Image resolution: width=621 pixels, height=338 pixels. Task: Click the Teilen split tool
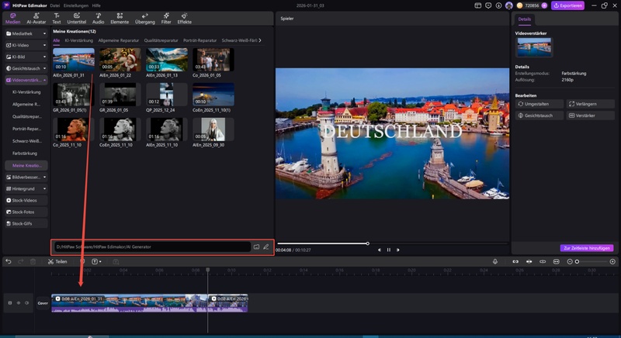click(57, 262)
